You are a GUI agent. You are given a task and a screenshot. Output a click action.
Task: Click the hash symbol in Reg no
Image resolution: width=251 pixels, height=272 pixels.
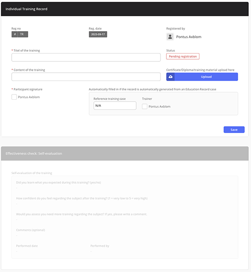pos(15,34)
